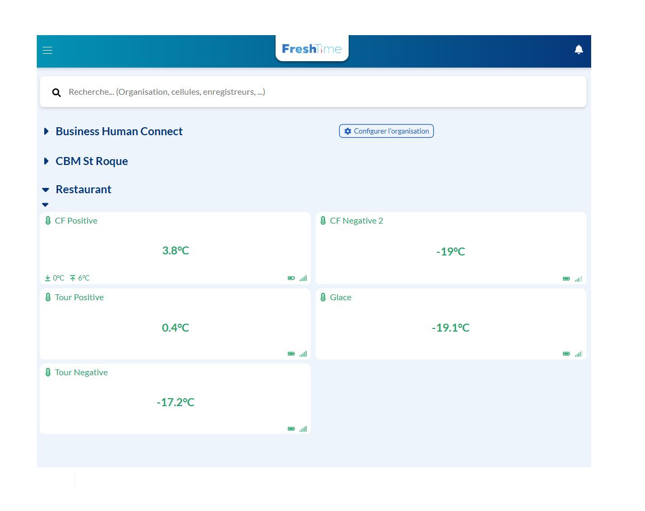This screenshot has height=511, width=645.
Task: Collapse the Restaurant organisation
Action: click(x=46, y=189)
